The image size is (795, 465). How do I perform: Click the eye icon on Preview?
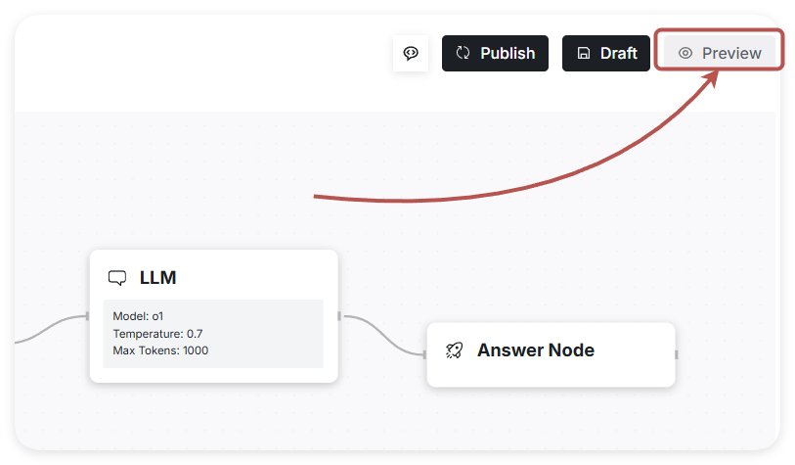[685, 53]
